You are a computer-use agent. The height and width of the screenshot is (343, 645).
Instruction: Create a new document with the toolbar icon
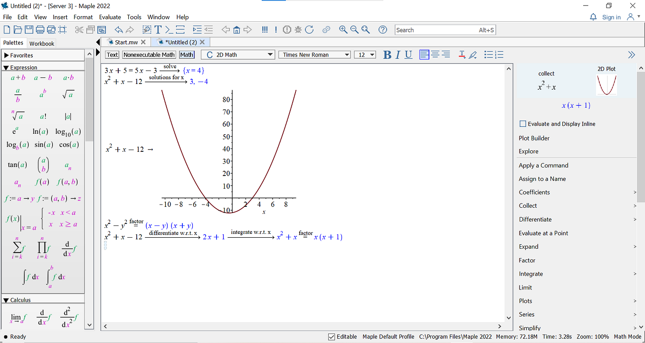click(7, 30)
